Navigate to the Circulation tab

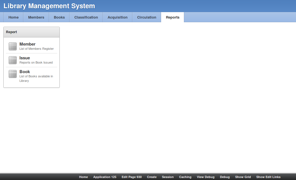point(146,17)
